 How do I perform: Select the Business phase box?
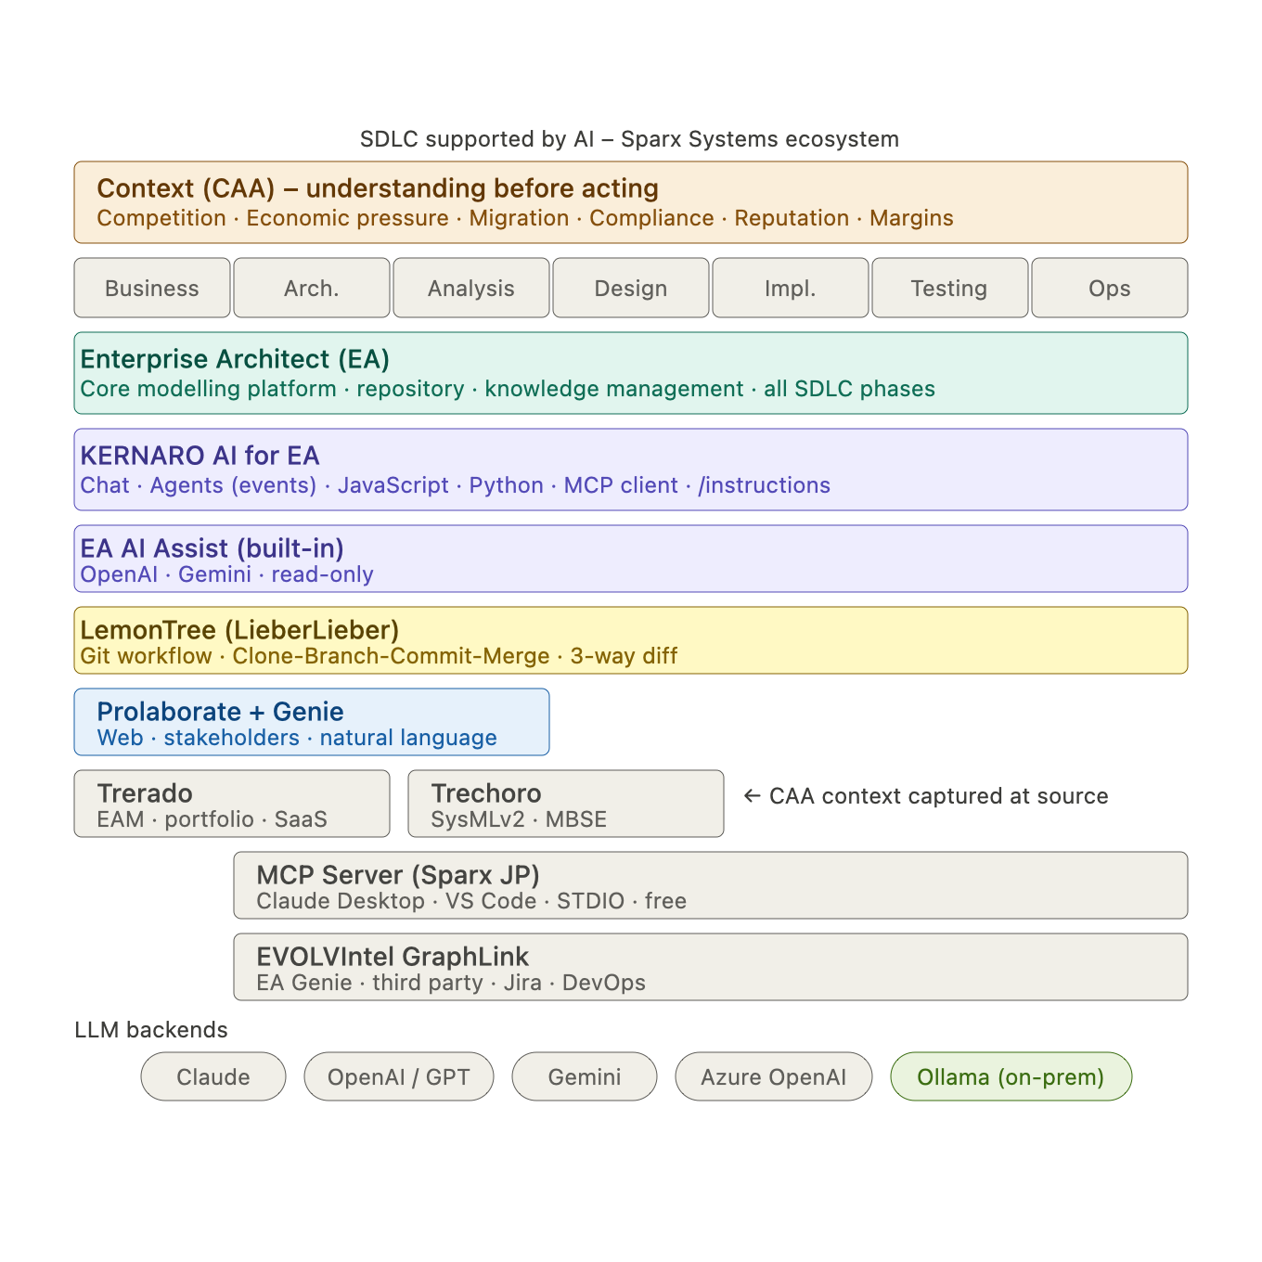tap(152, 288)
